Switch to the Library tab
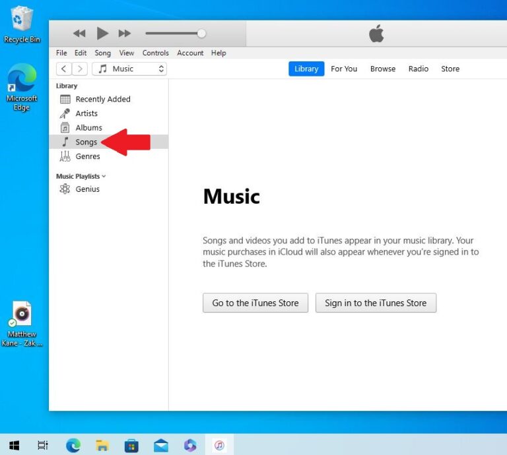The height and width of the screenshot is (455, 507). pos(306,69)
